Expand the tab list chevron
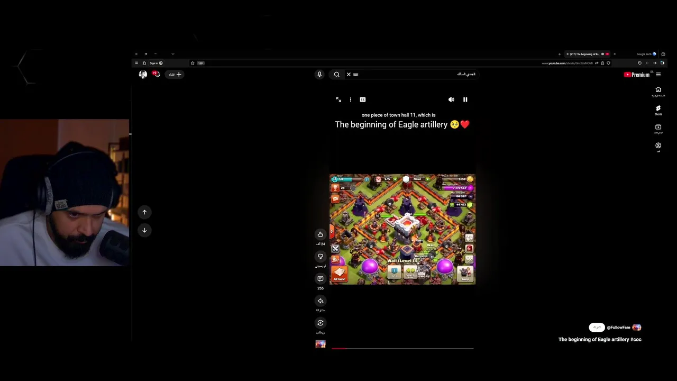The width and height of the screenshot is (677, 381). (173, 54)
